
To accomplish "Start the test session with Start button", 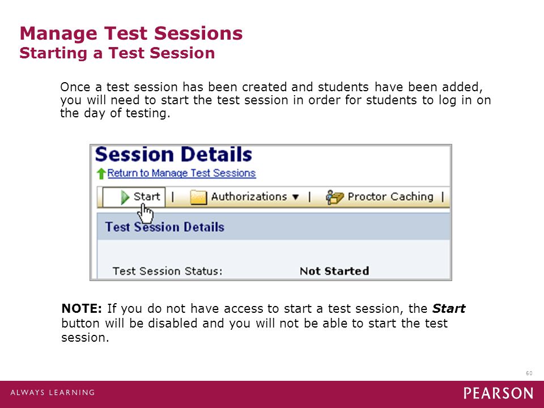I will pyautogui.click(x=134, y=197).
